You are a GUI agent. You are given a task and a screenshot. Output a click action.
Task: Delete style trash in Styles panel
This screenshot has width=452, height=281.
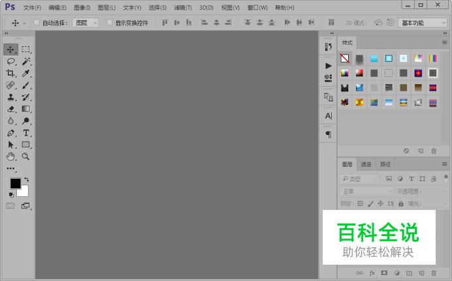tap(434, 151)
